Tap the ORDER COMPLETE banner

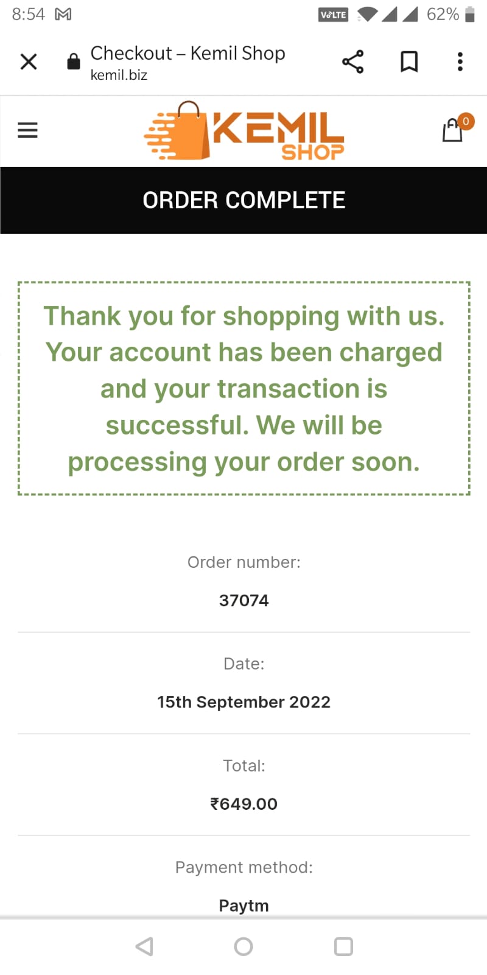243,200
